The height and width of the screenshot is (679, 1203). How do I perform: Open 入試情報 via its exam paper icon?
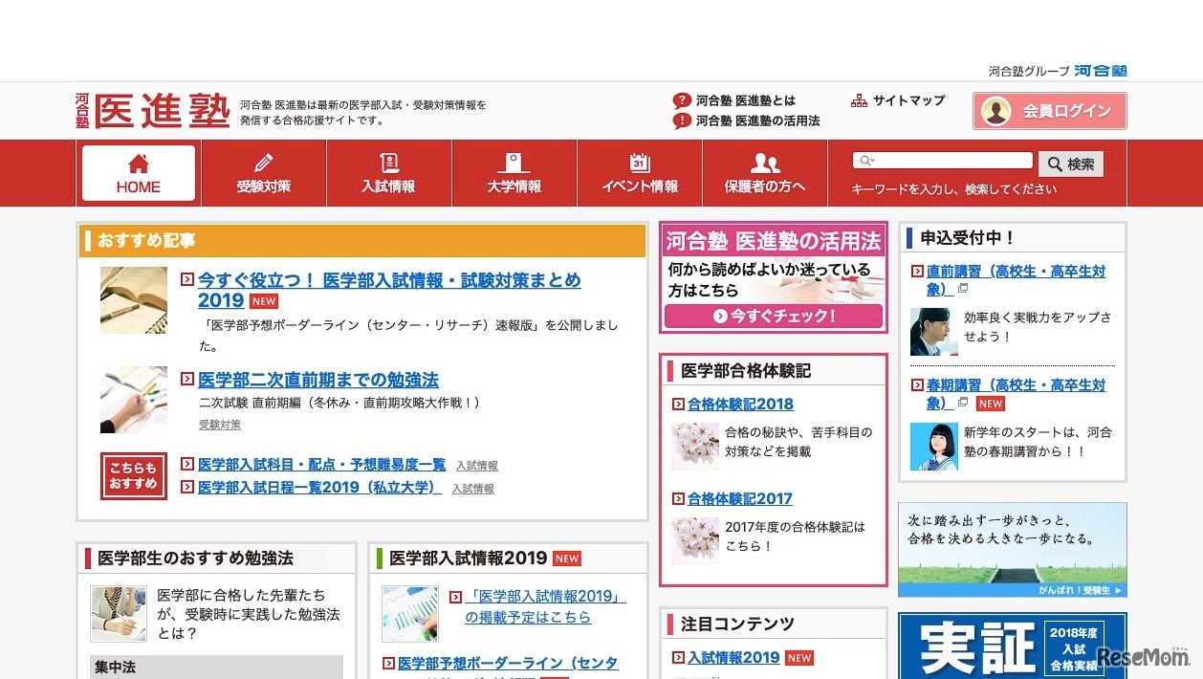(388, 161)
